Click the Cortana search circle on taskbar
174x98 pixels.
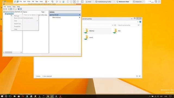[6, 96]
